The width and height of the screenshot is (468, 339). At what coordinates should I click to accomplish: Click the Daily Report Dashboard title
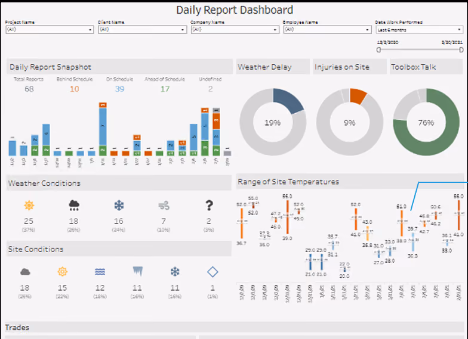click(x=235, y=10)
